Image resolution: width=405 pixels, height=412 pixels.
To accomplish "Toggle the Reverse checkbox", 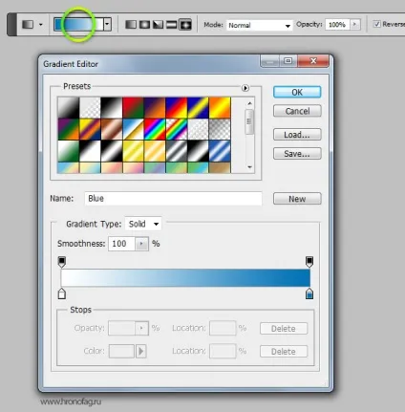I will click(x=377, y=24).
